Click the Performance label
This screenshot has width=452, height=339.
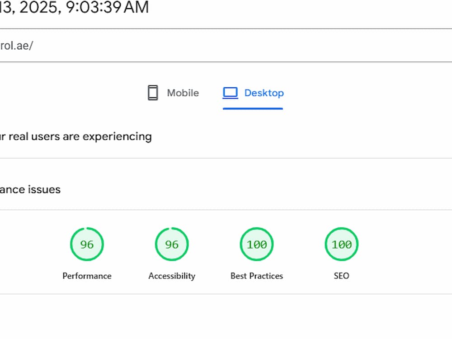(87, 276)
